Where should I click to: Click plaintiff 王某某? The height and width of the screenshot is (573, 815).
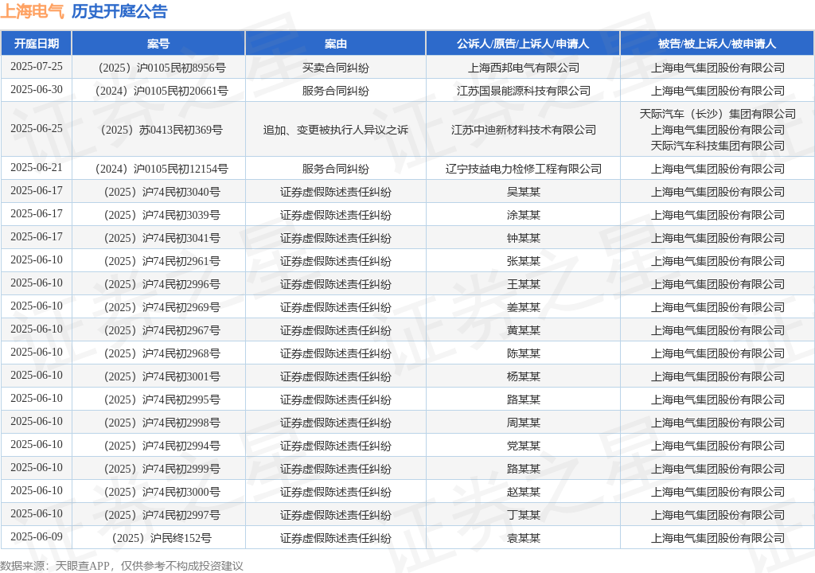[x=524, y=284]
